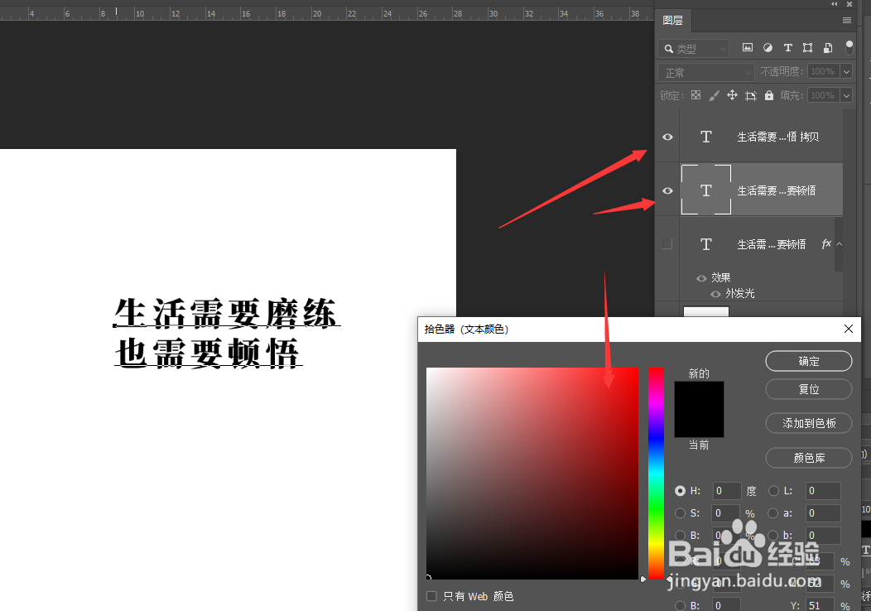871x611 pixels.
Task: Click the 当前 current color swatch
Action: click(699, 423)
